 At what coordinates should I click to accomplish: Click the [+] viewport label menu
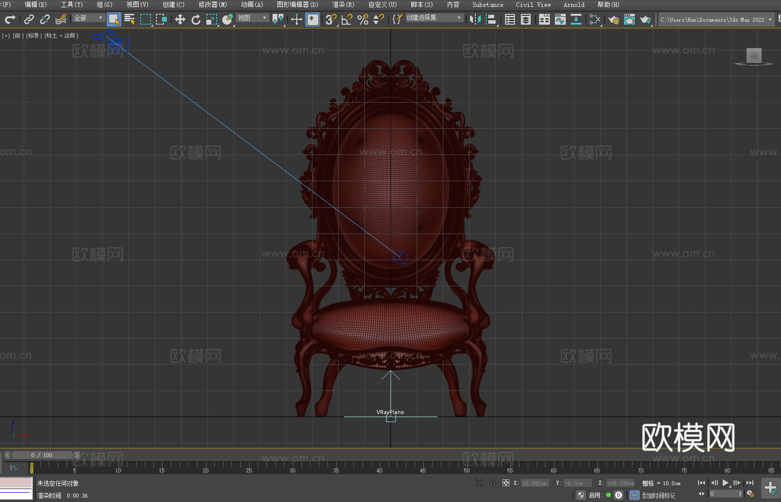(6, 36)
